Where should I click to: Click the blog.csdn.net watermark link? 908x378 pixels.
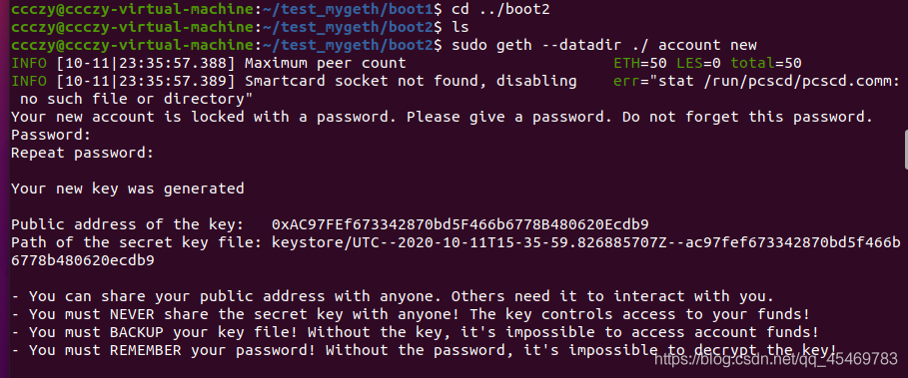click(775, 359)
